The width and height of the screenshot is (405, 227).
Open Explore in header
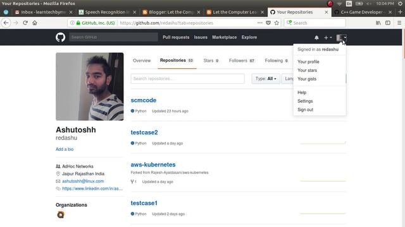[249, 37]
